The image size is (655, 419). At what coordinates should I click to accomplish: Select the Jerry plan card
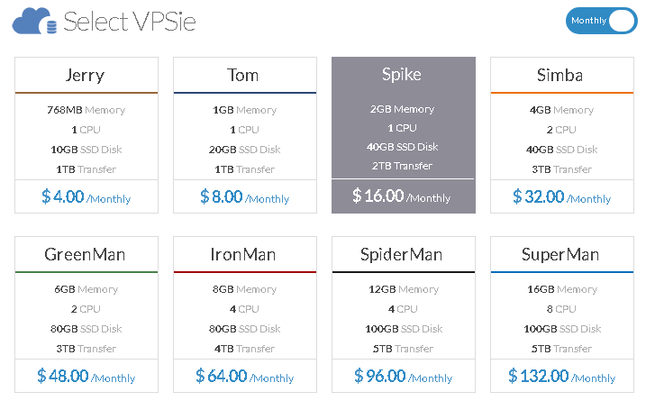point(86,135)
